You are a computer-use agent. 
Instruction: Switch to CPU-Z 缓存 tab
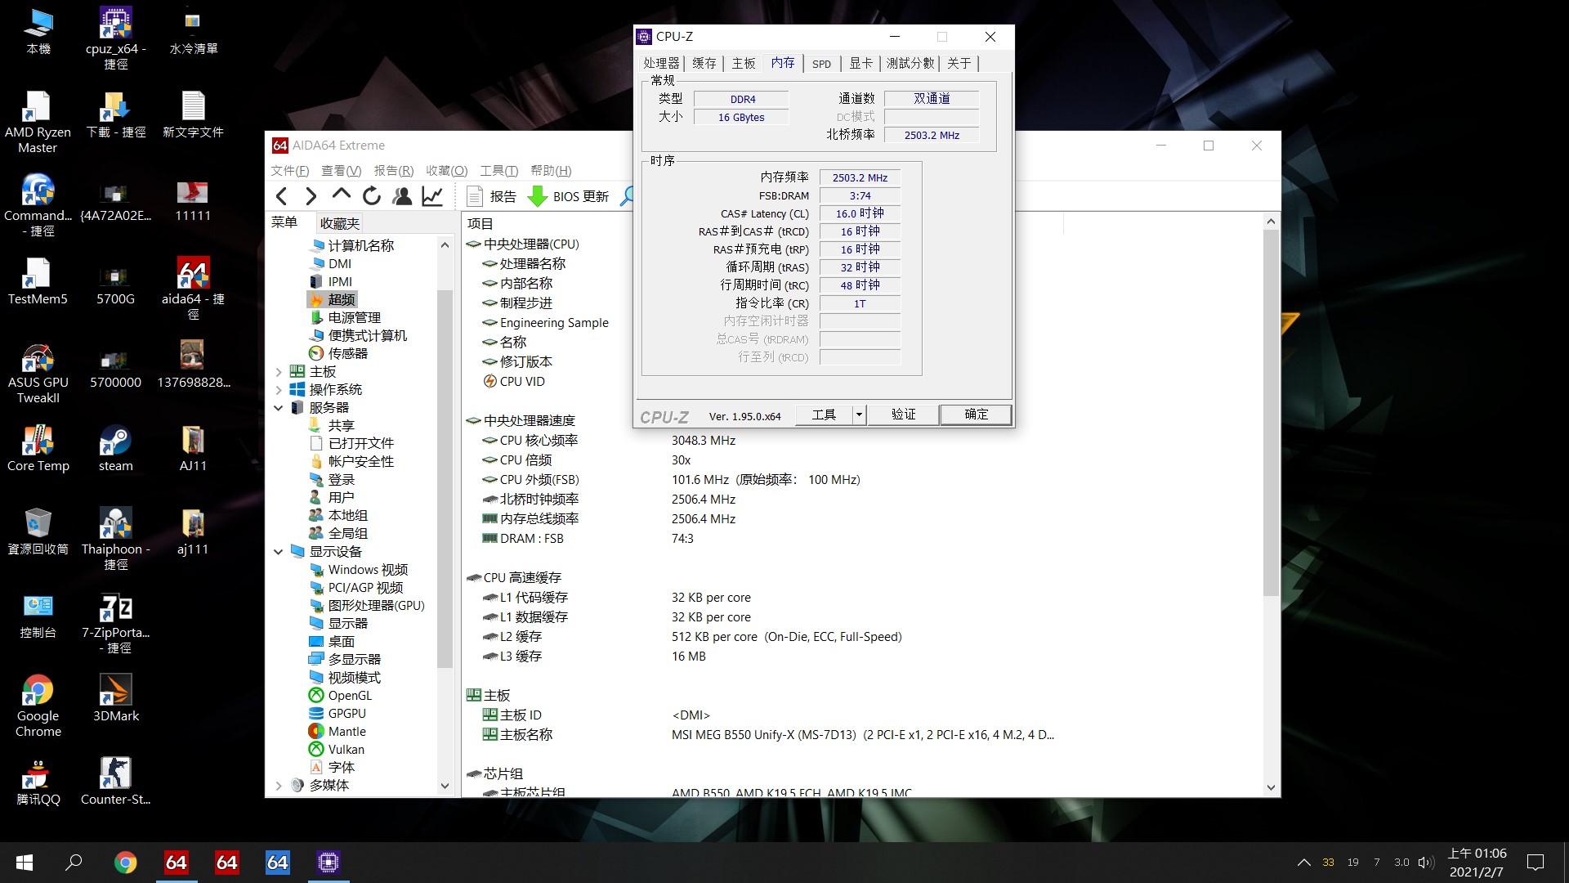point(704,63)
